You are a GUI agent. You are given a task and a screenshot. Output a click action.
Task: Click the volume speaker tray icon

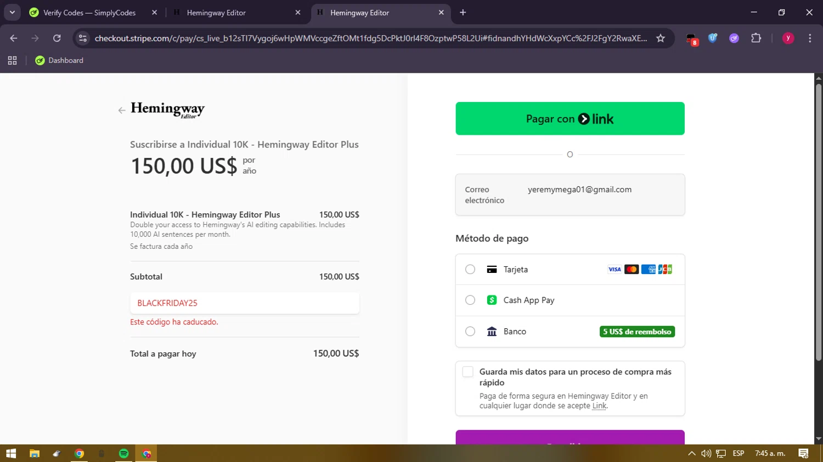click(x=706, y=453)
